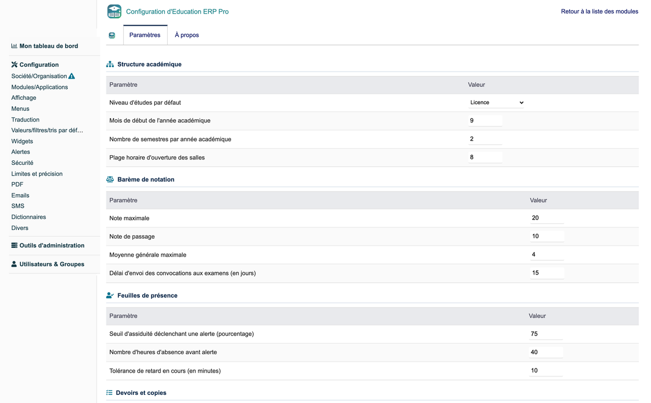Click the Devoirs et copies section heading
Screen dimensions: 651x403
tap(141, 393)
